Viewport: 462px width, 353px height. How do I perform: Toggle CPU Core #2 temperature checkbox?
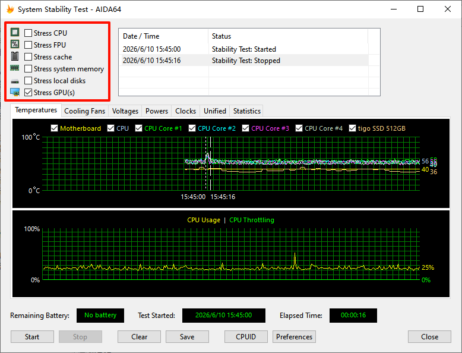pos(192,128)
